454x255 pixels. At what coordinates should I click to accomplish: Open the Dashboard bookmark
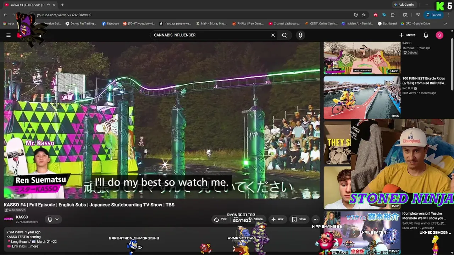tap(387, 24)
